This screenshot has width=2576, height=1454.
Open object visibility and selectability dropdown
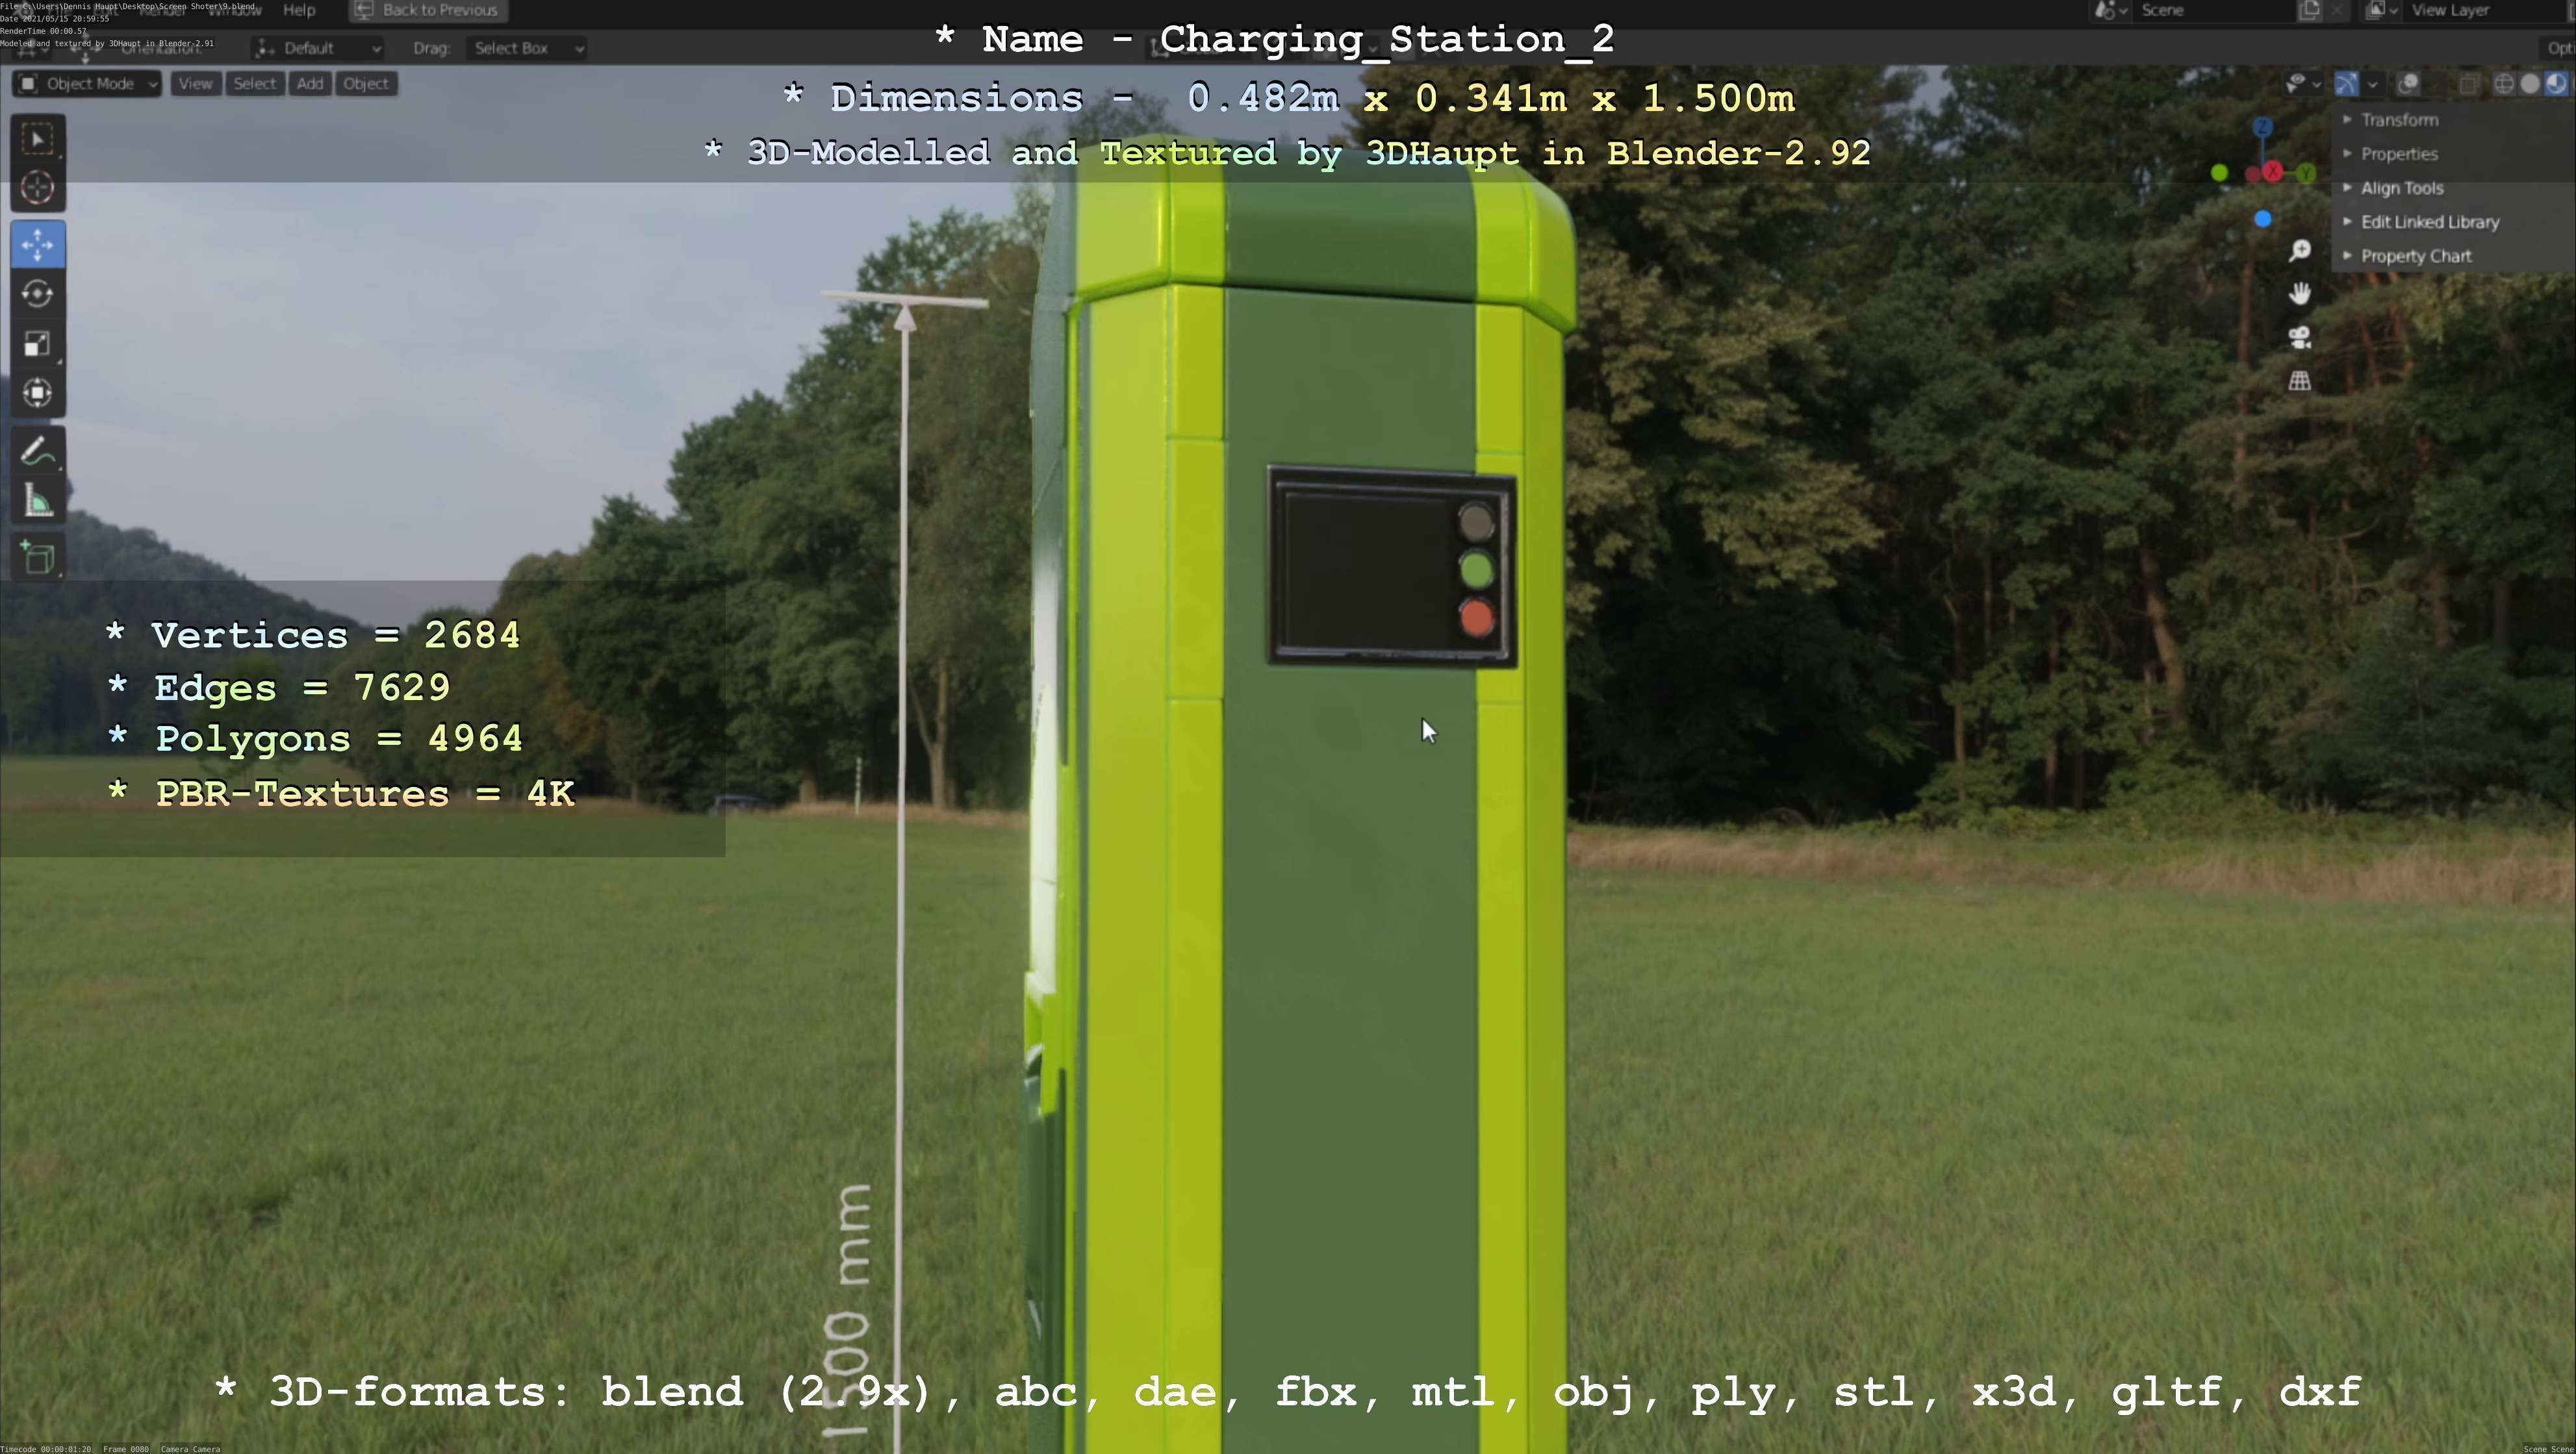point(2304,84)
